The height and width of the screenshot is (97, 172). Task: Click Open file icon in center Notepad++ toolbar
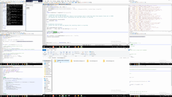click(45, 2)
